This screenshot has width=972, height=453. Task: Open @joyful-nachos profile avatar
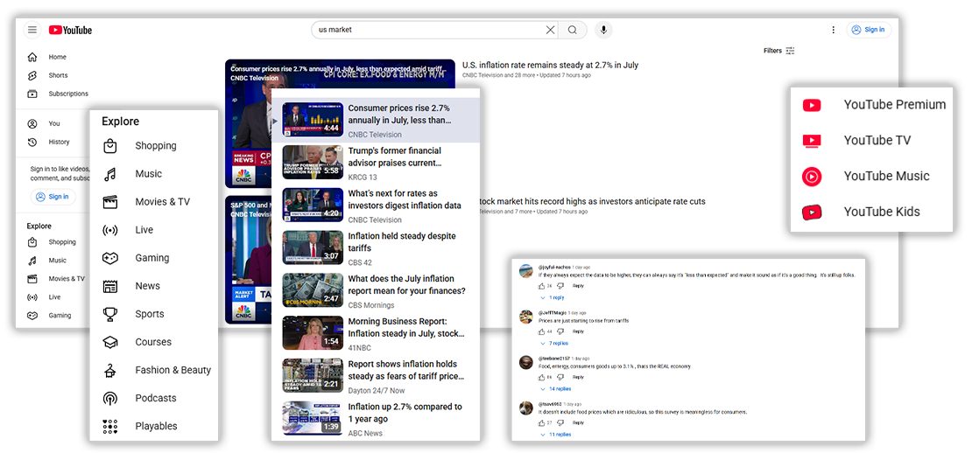tap(526, 271)
